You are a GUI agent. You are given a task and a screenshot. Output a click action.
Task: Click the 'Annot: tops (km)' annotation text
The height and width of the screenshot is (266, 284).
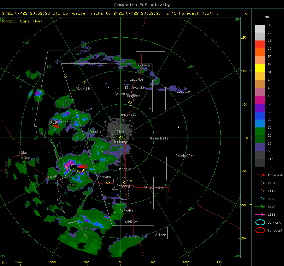click(22, 21)
